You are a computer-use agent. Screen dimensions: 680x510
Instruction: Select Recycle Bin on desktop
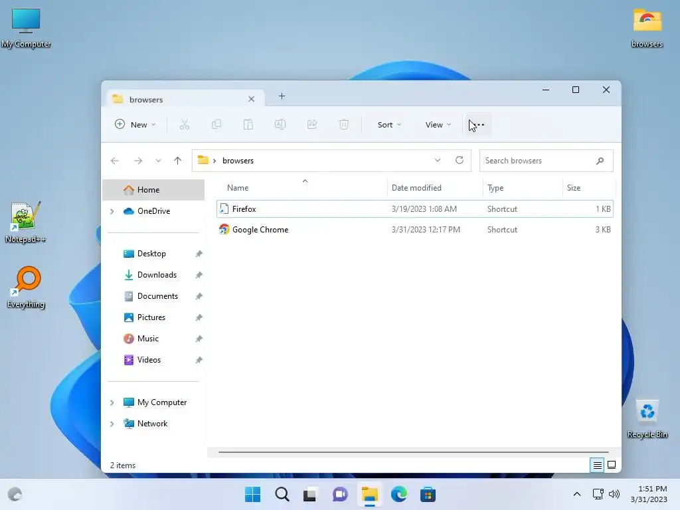(647, 419)
